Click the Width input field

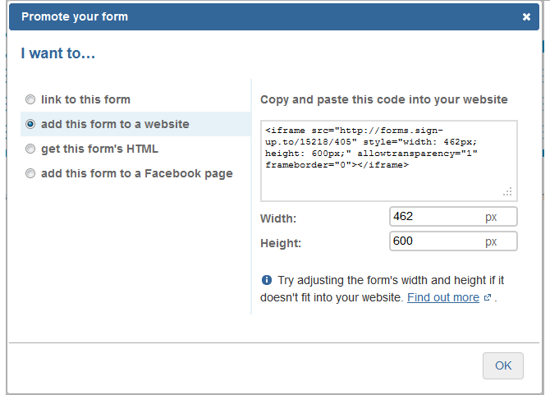(435, 217)
